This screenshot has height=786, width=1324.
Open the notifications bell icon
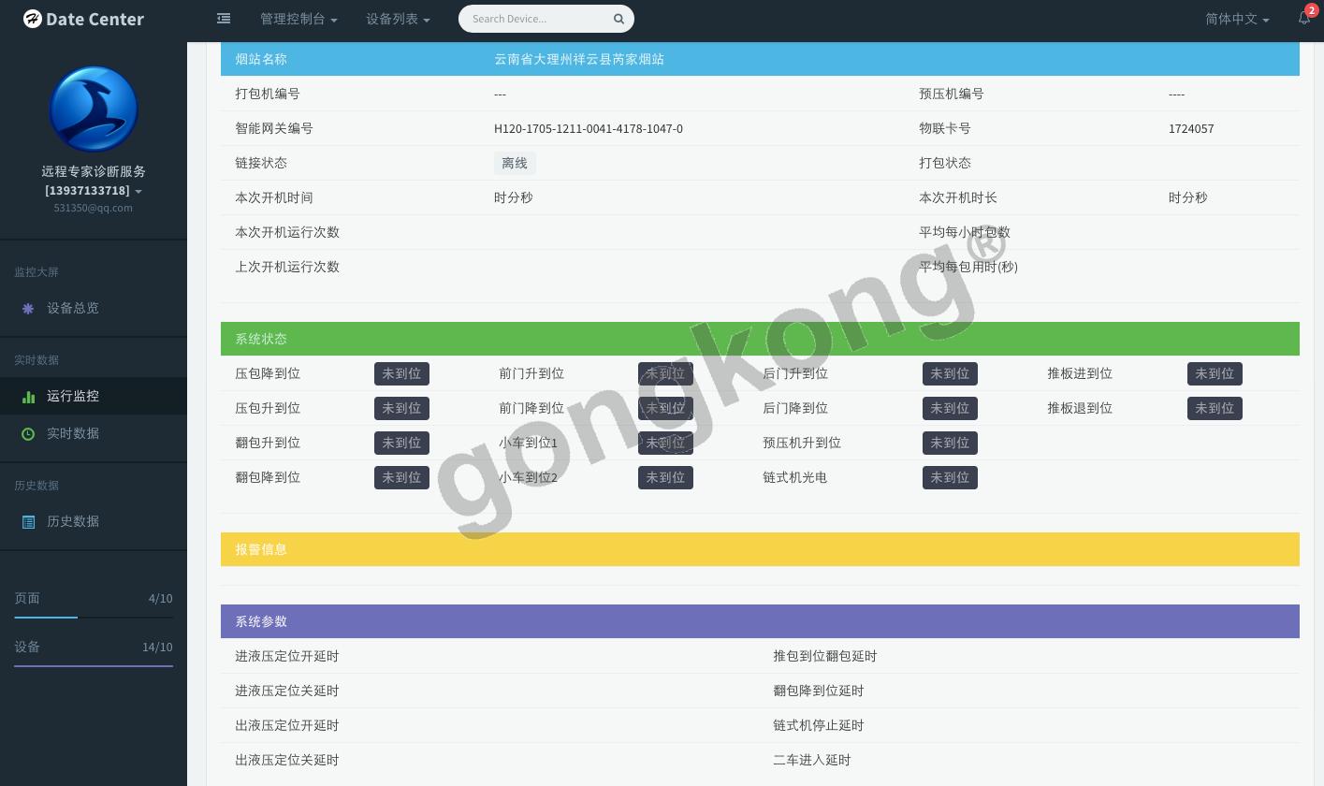click(x=1303, y=18)
